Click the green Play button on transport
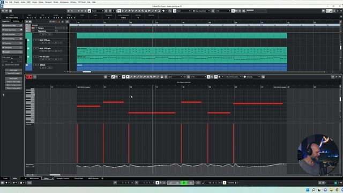 tap(184, 183)
